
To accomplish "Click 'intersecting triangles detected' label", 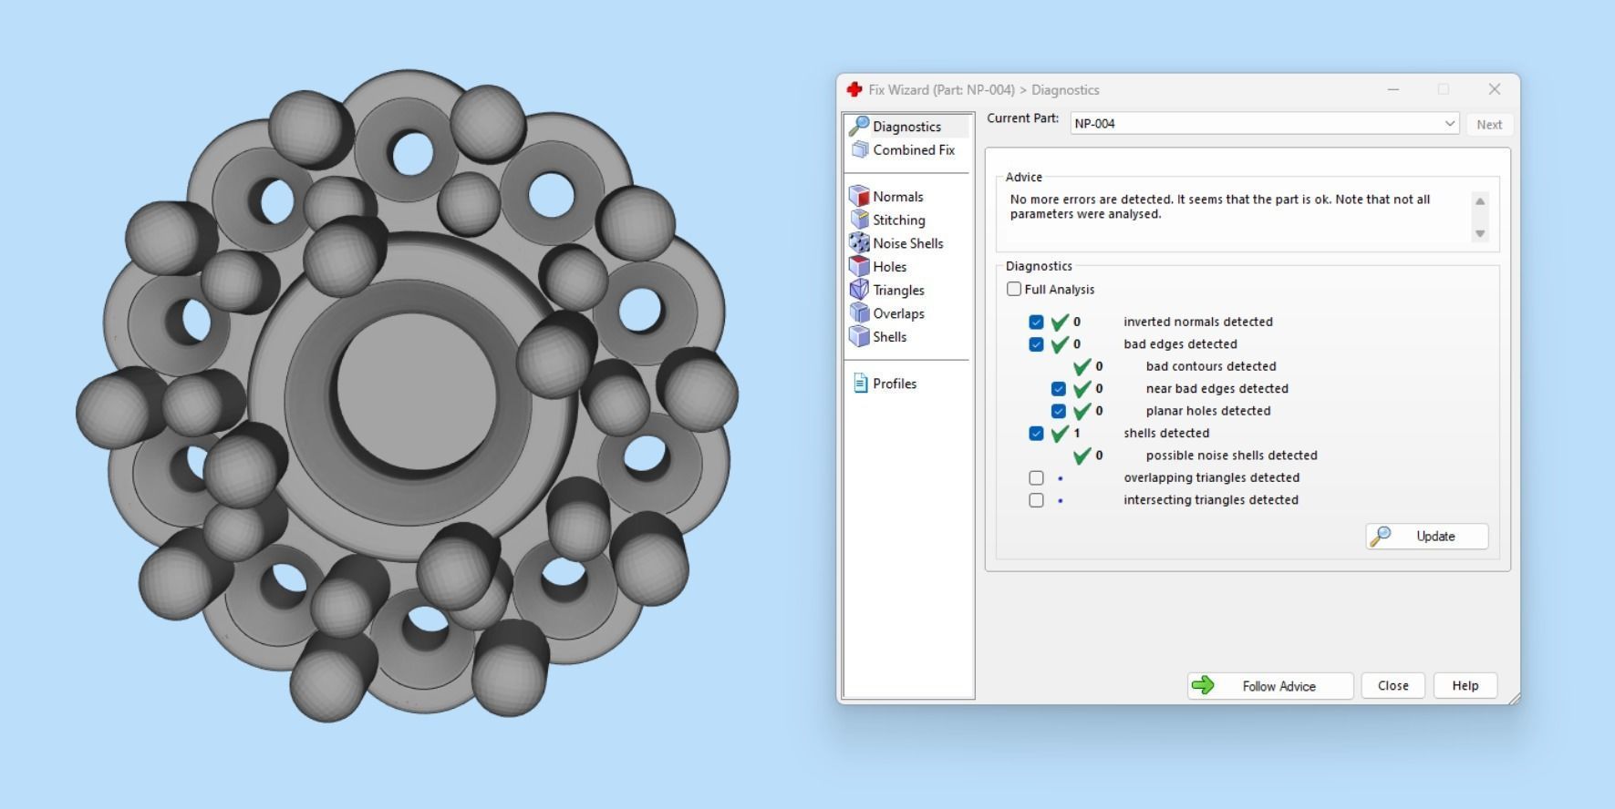I will pyautogui.click(x=1210, y=500).
